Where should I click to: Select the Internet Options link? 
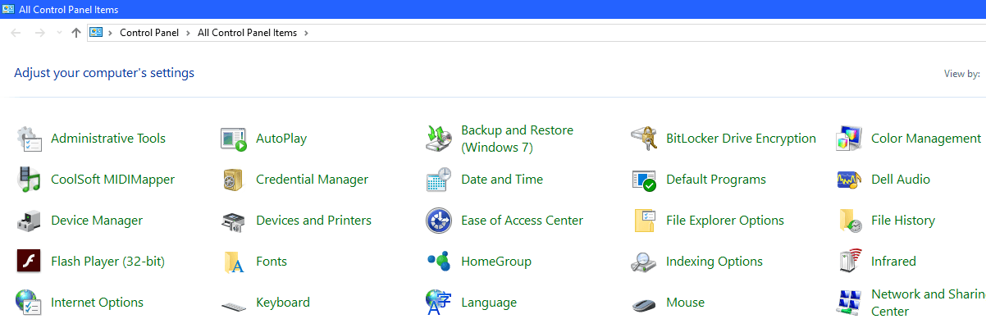coord(97,303)
